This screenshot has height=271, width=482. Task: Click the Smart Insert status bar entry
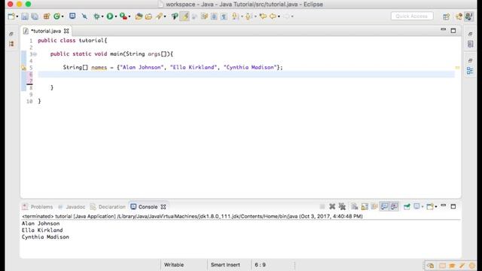[225, 264]
